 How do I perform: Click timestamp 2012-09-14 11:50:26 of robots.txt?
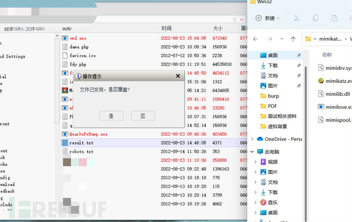pos(184,152)
